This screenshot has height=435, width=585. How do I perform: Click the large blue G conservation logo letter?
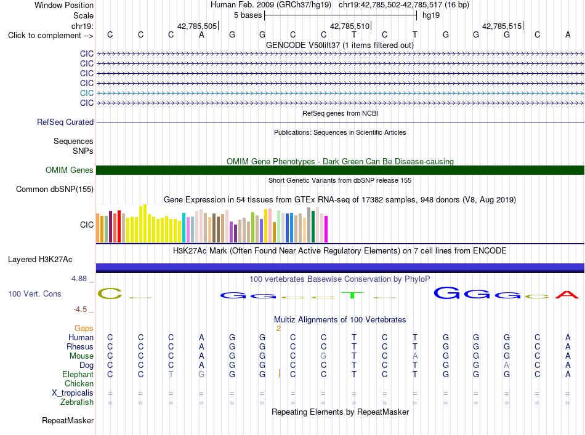click(x=446, y=293)
